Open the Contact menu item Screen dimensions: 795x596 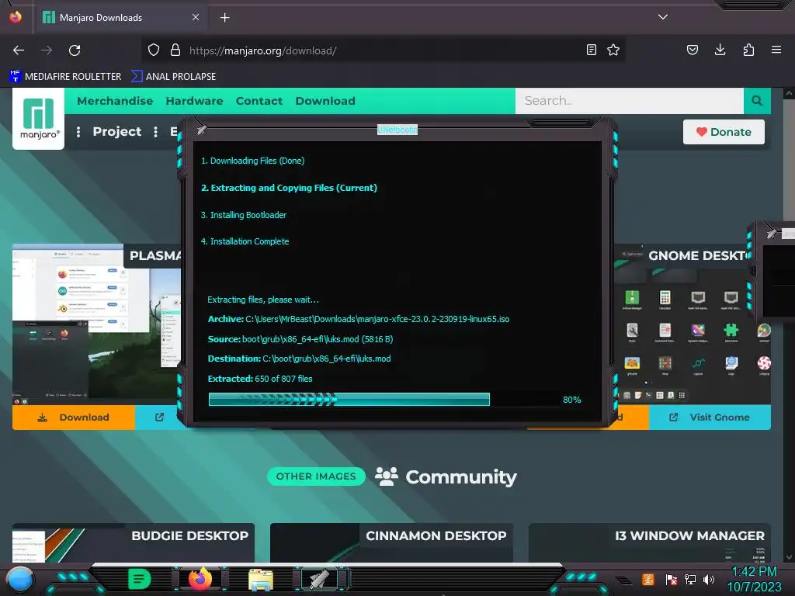pos(259,101)
